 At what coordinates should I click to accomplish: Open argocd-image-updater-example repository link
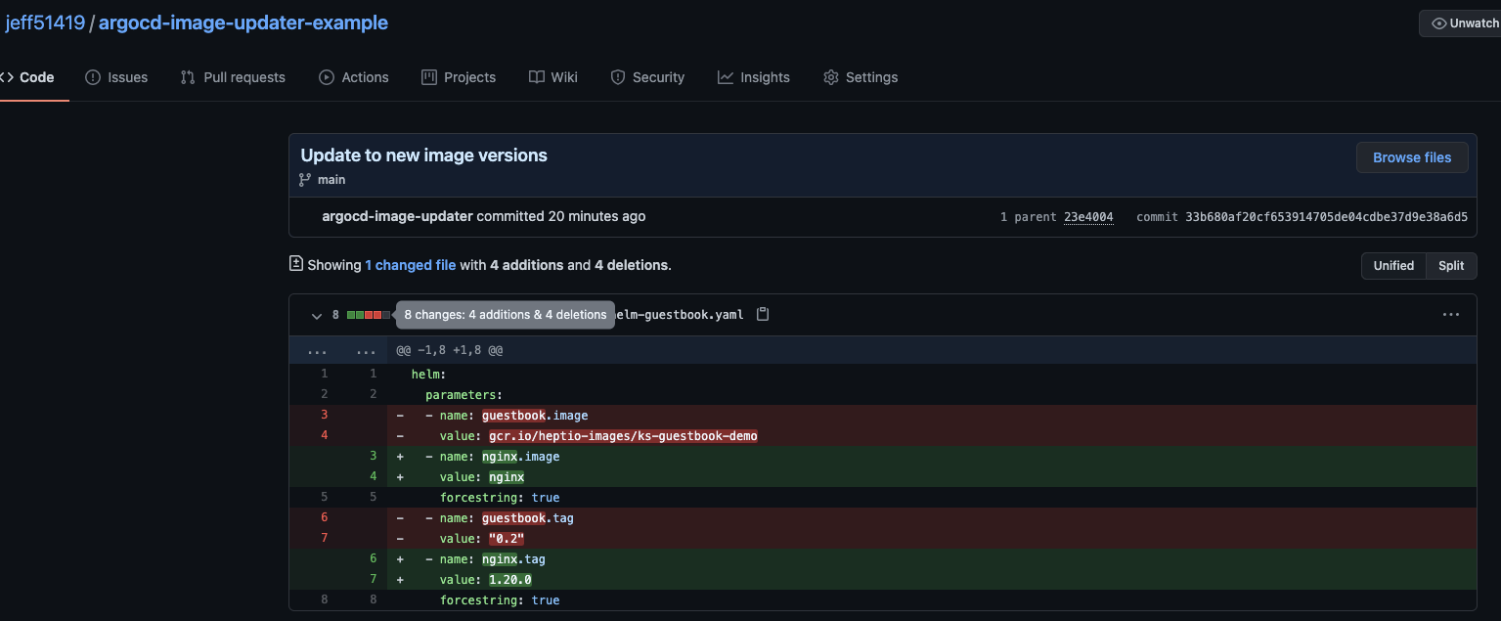[x=243, y=22]
